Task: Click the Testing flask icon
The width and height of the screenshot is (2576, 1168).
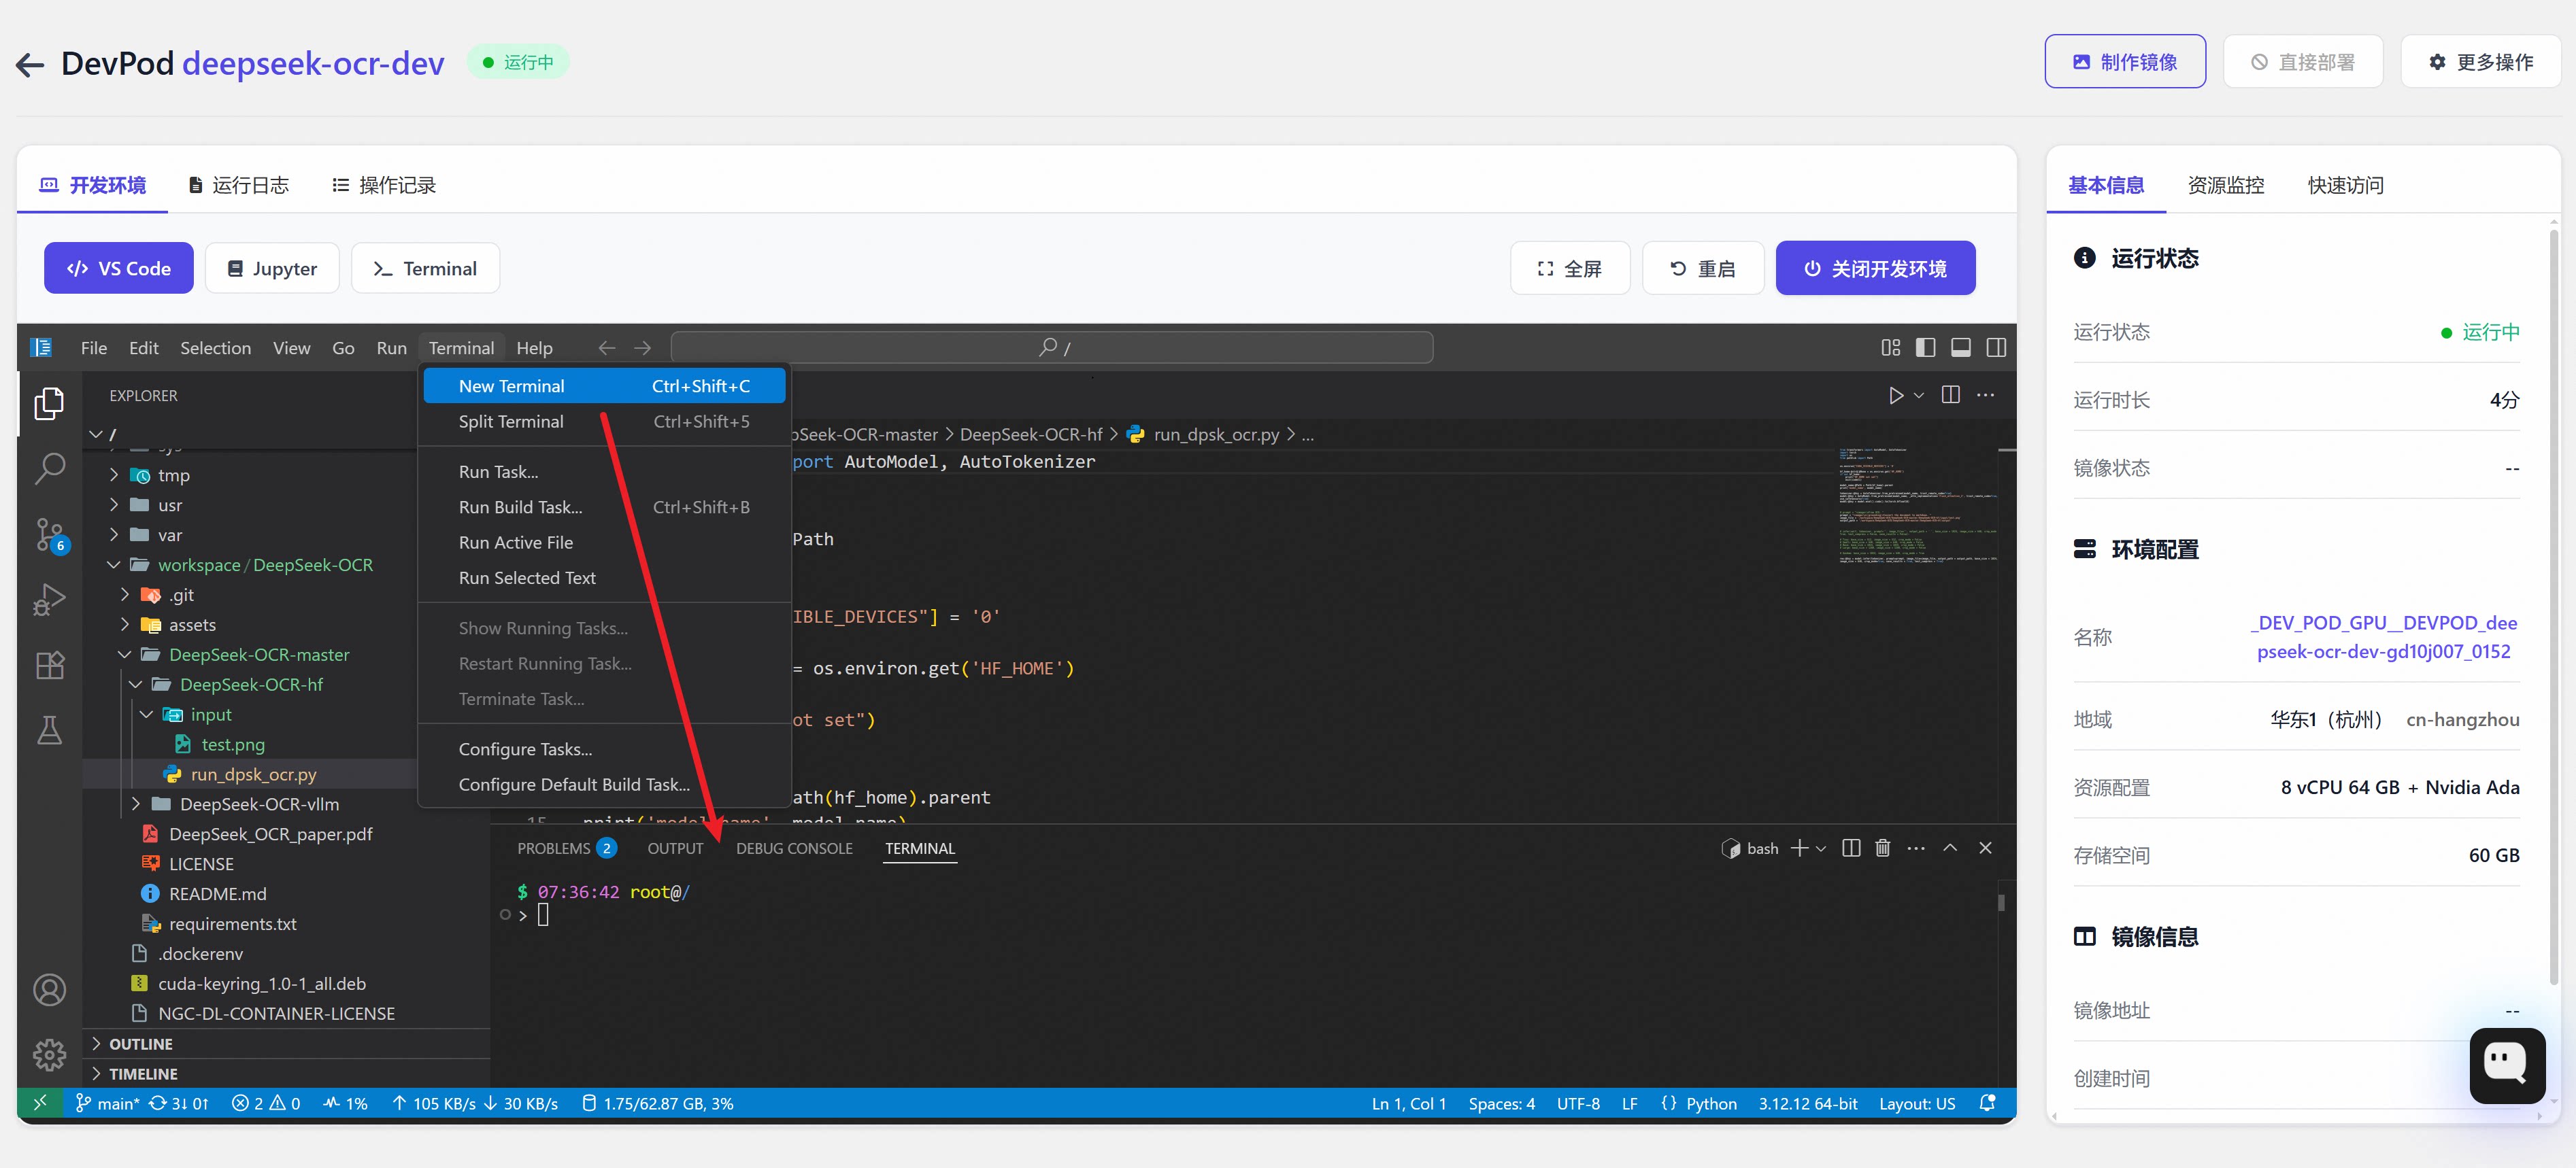Action: tap(49, 730)
